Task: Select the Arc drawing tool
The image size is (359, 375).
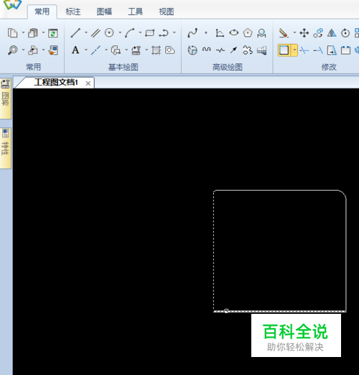Action: coord(129,33)
